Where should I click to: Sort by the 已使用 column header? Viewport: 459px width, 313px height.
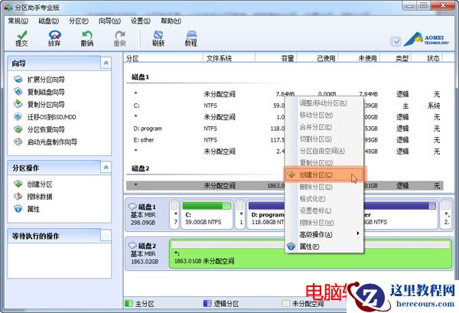pyautogui.click(x=317, y=58)
